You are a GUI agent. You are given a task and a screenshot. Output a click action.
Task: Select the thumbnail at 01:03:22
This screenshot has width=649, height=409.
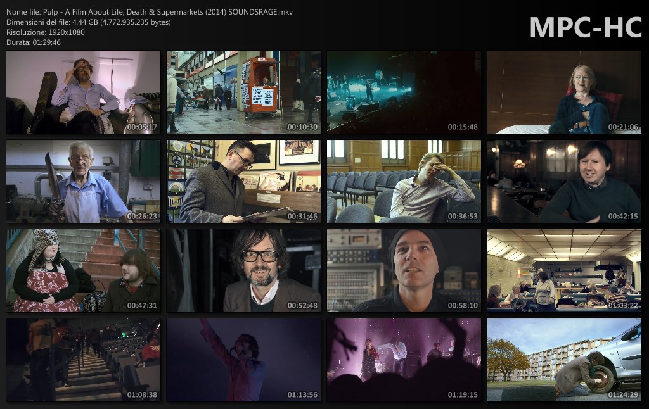coord(564,270)
